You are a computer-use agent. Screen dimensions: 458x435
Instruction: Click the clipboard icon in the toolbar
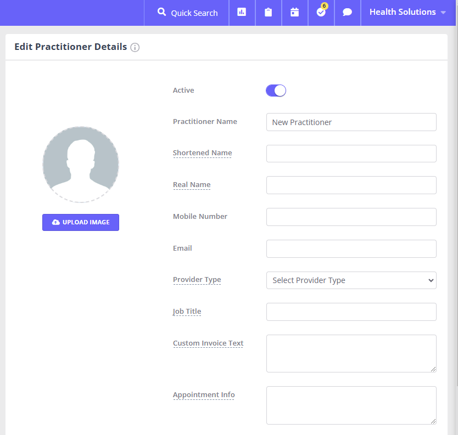(x=268, y=12)
